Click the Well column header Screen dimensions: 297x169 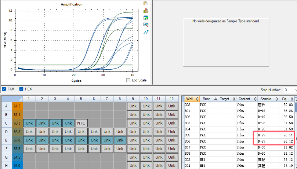pos(192,99)
